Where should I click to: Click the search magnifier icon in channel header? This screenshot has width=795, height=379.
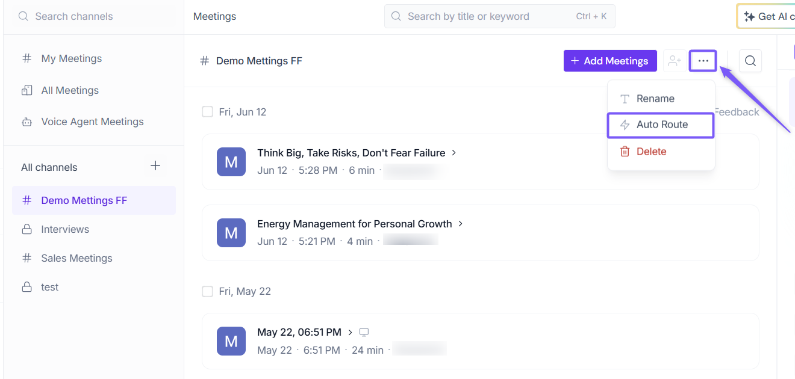tap(750, 61)
